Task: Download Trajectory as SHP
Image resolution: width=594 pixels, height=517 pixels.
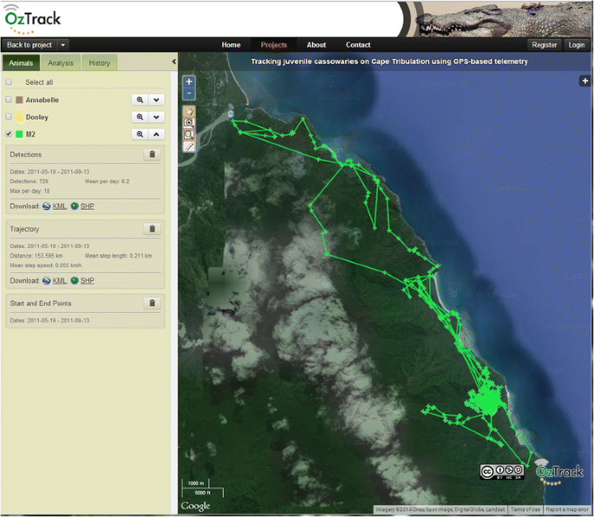Action: coord(87,281)
